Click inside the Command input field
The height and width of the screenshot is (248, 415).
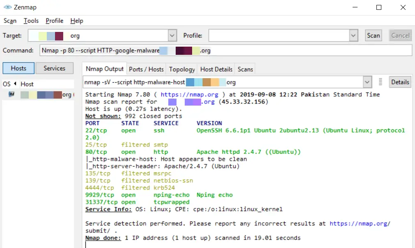click(x=226, y=50)
